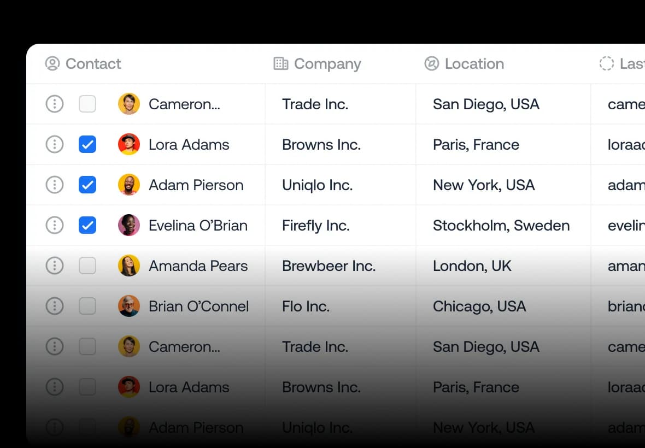Click the Stockholm, Sweden location cell
The width and height of the screenshot is (645, 448).
[501, 225]
